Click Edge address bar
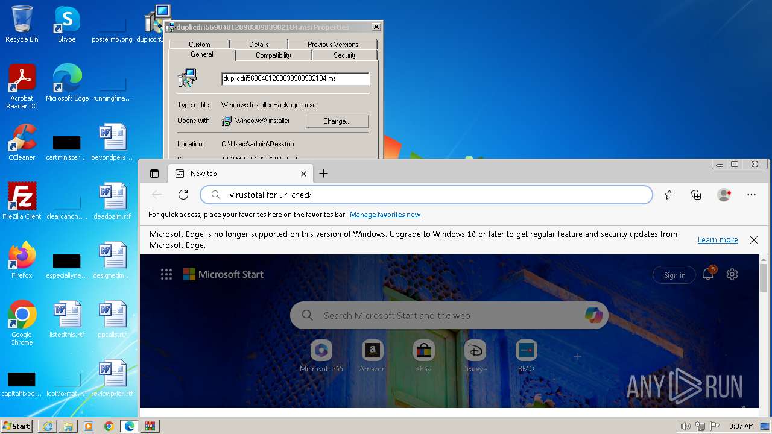 tap(426, 195)
